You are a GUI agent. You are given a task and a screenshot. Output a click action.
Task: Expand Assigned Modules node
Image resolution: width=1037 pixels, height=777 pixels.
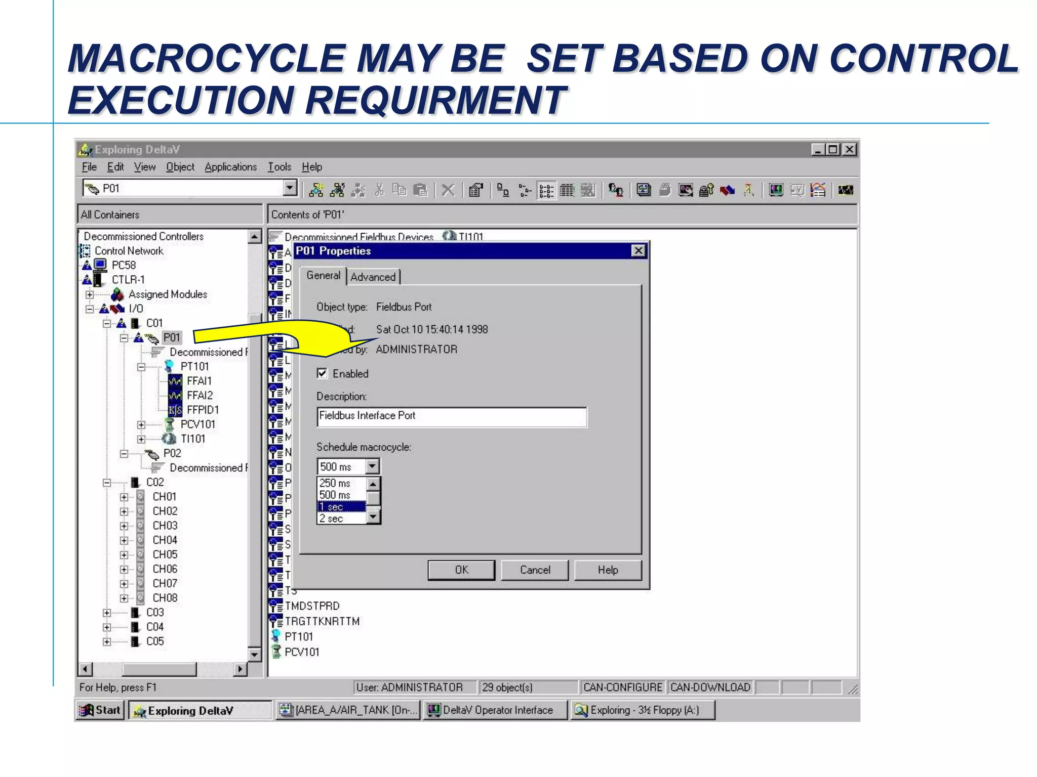click(x=90, y=294)
